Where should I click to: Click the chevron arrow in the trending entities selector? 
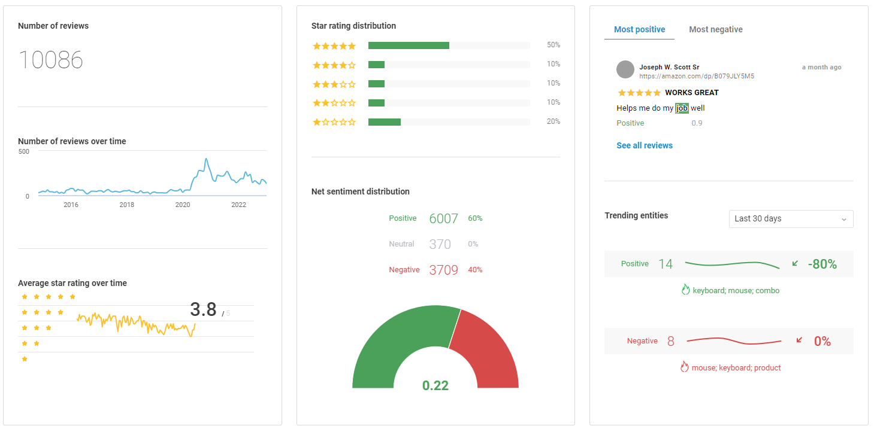tap(843, 220)
